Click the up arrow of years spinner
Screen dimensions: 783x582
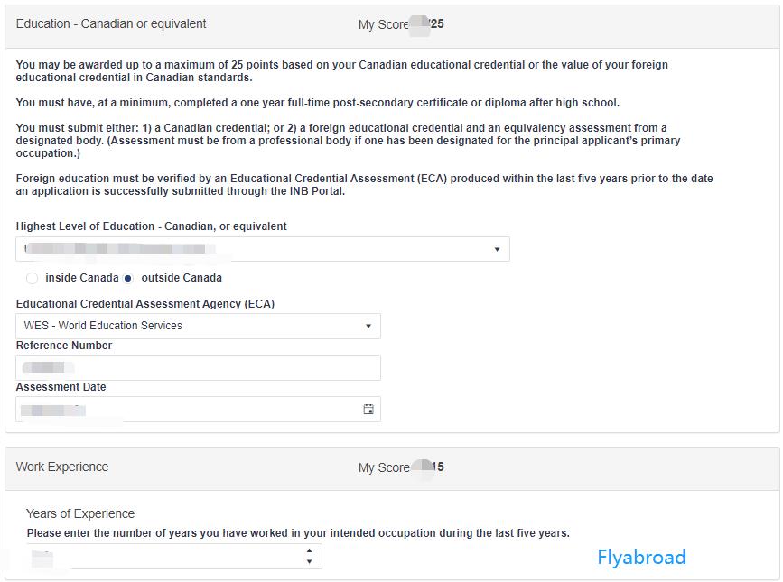click(309, 550)
